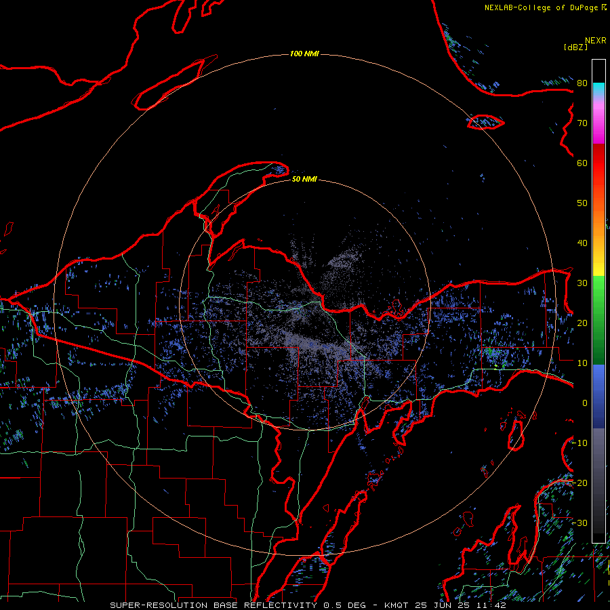Click the 0 value on dBZ scale
The image size is (610, 610).
coord(584,403)
